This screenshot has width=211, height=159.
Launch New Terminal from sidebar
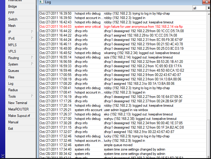(18, 103)
